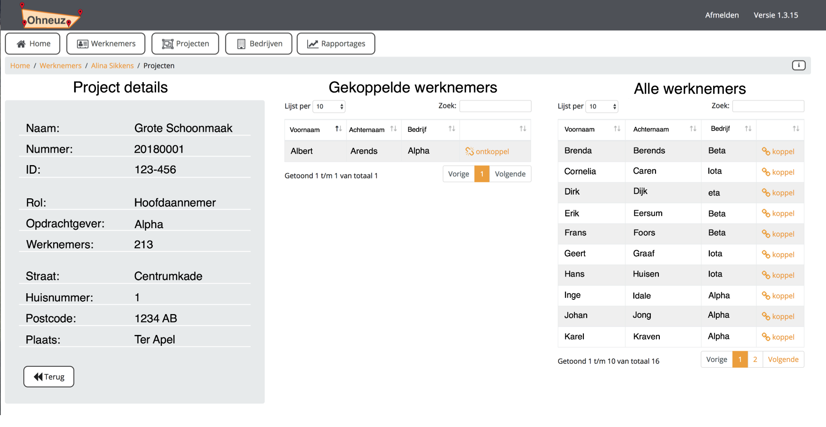
Task: Open the Lijst per dropdown of gekoppelde werknemers
Action: coord(329,106)
